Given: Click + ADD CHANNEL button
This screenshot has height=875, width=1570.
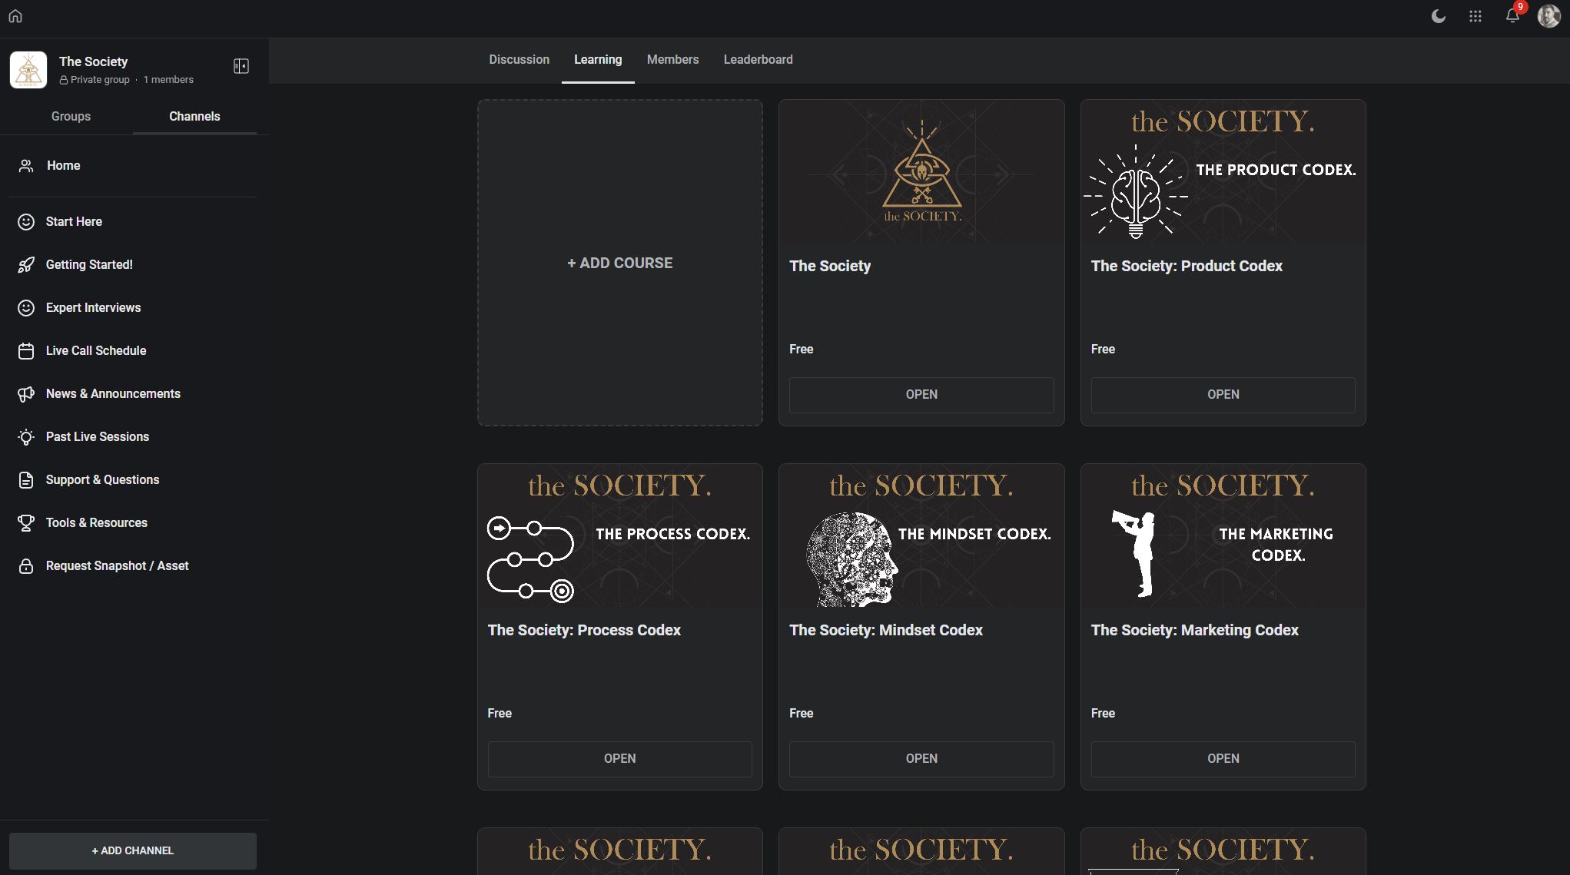Looking at the screenshot, I should coord(133,850).
